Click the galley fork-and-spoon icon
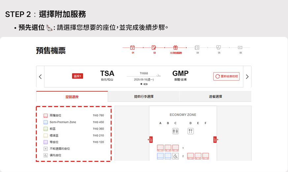This screenshot has width=288, height=172. point(190,131)
